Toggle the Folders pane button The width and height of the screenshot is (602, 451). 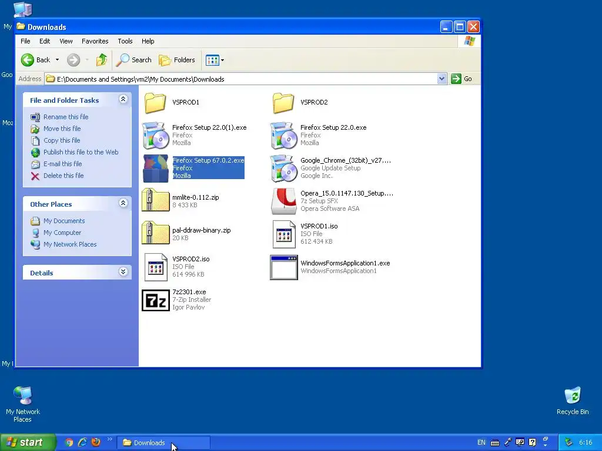[x=177, y=60]
